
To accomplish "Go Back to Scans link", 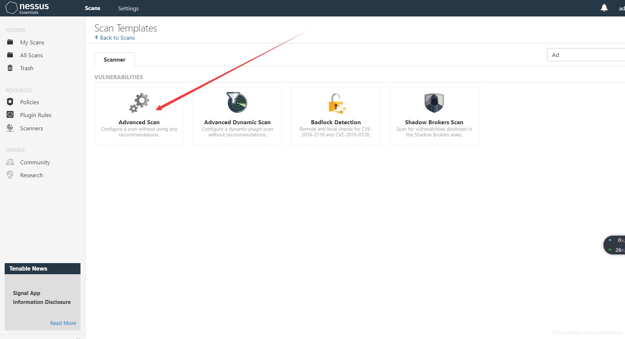I will click(117, 38).
